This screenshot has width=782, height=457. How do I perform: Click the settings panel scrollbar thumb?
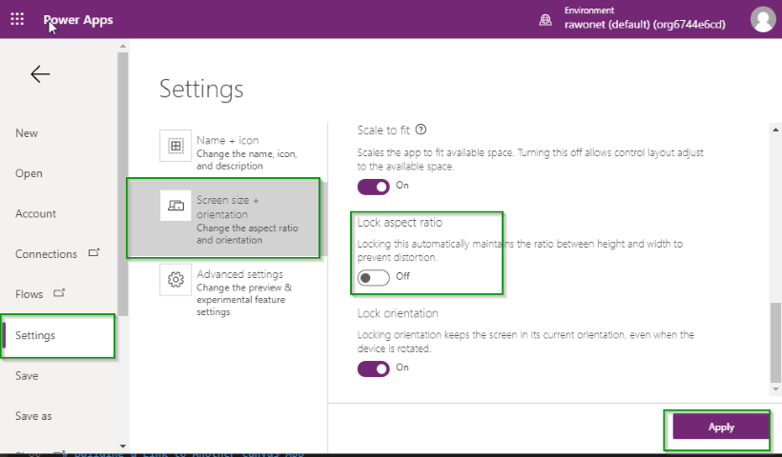pyautogui.click(x=775, y=343)
